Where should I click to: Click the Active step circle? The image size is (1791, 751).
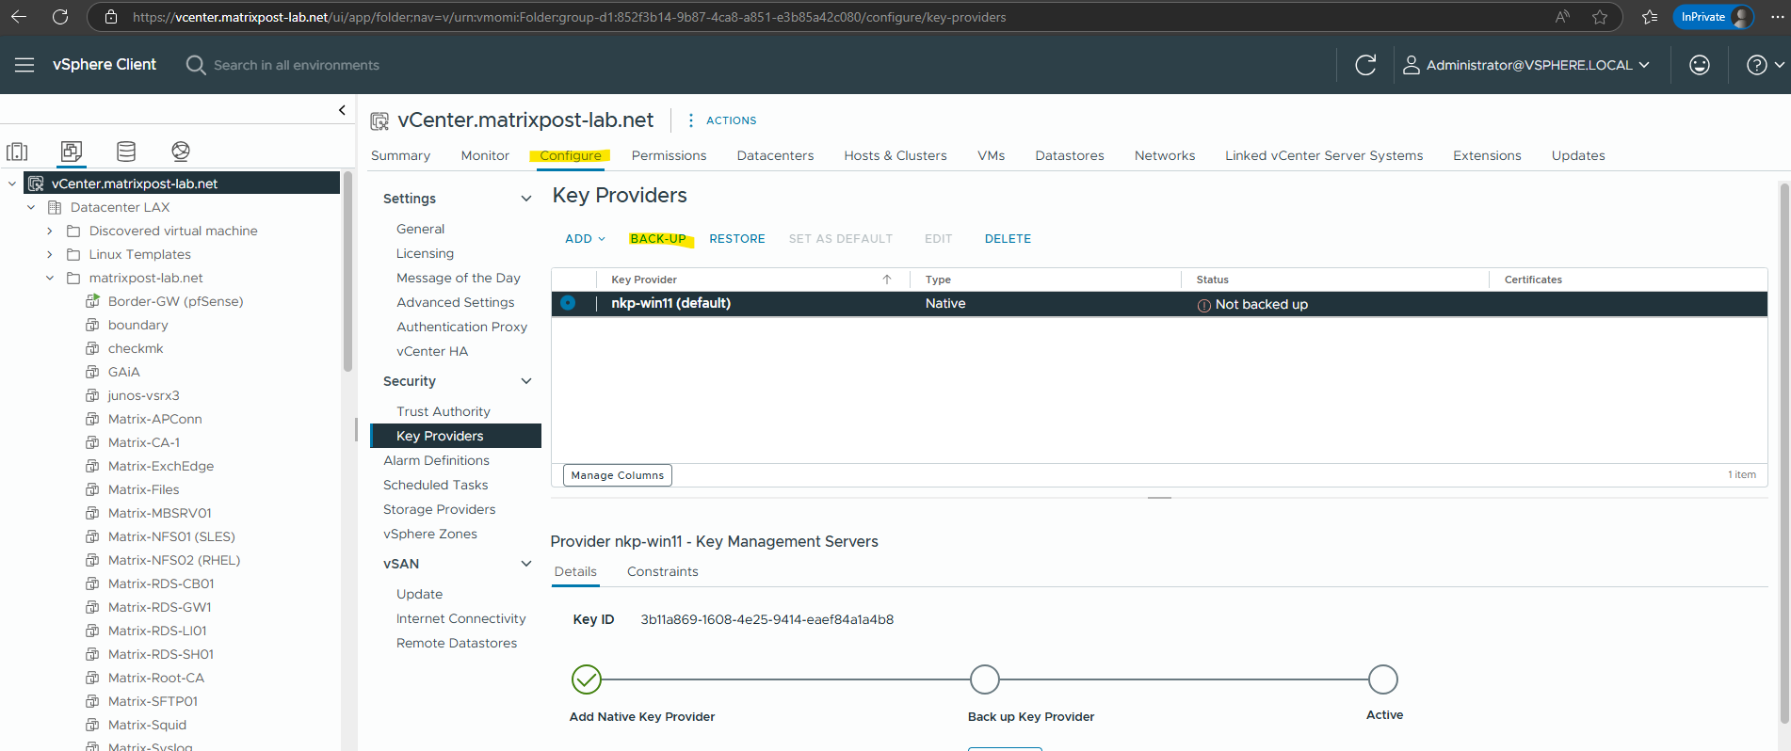coord(1383,679)
